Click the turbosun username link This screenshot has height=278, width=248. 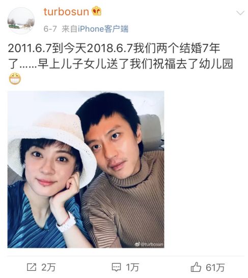click(66, 12)
